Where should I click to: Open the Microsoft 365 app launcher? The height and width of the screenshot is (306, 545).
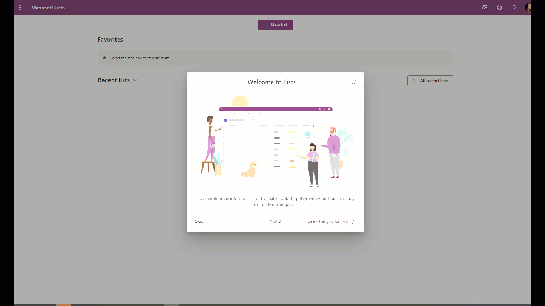click(x=20, y=7)
